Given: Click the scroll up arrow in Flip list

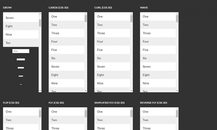Looking at the screenshot, I should [40, 109].
